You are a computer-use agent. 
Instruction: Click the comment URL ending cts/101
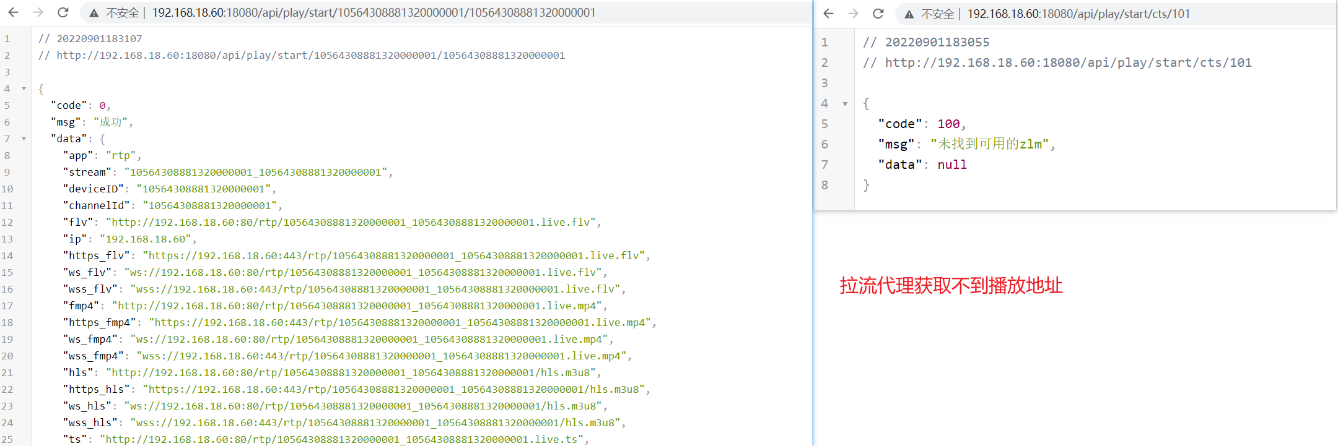tap(1068, 62)
